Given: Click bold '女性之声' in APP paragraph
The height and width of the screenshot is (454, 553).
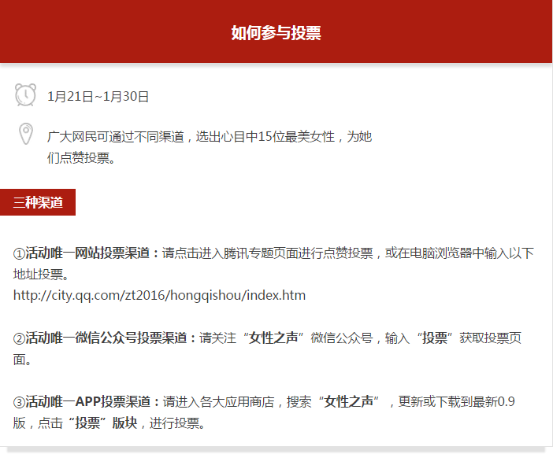Looking at the screenshot, I should (348, 401).
